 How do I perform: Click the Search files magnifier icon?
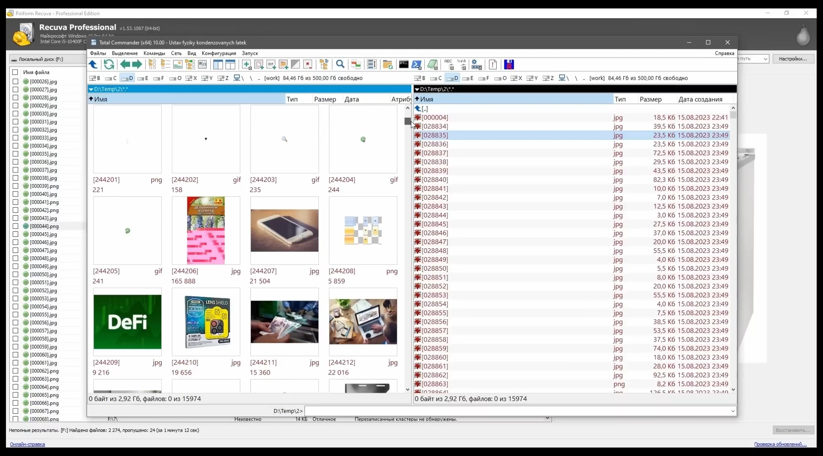pos(340,65)
